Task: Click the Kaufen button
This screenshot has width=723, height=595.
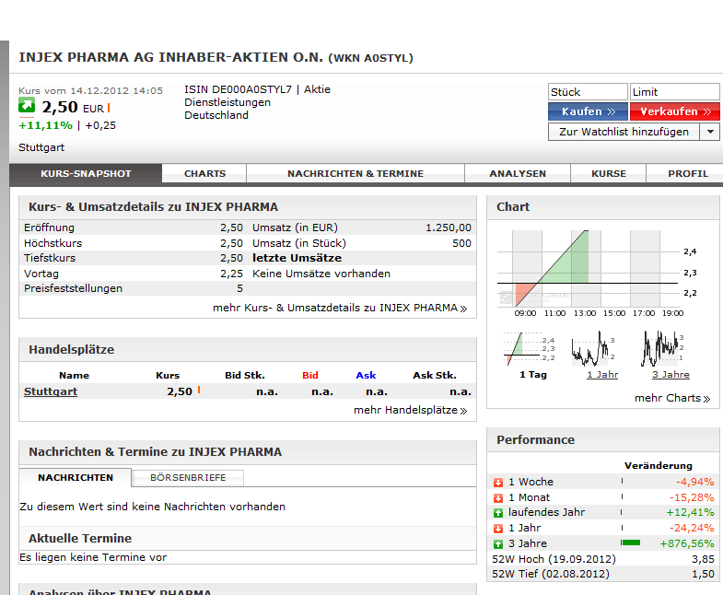Action: (x=588, y=111)
